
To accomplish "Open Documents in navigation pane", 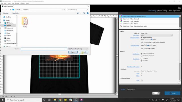I will (x=9, y=28).
